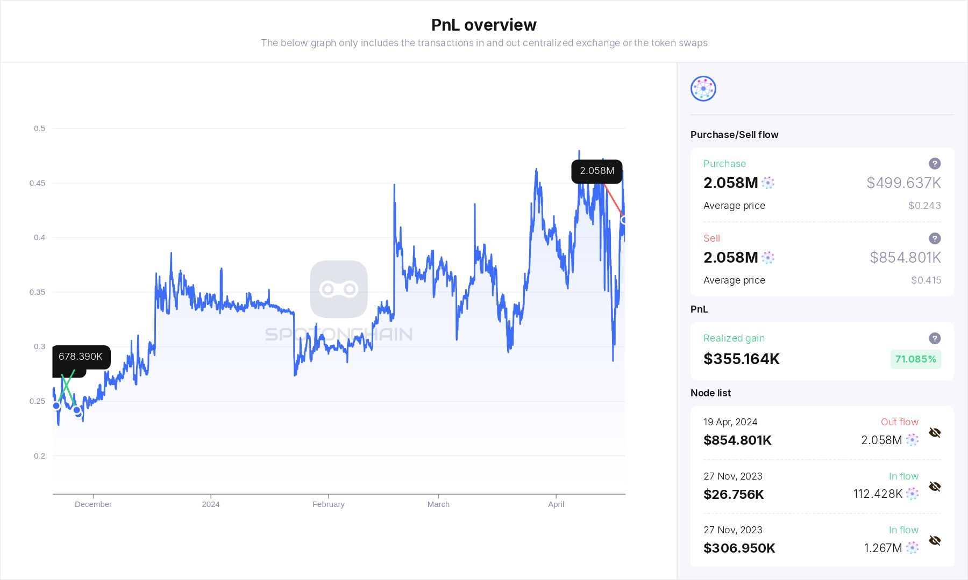
Task: Click the 678.390K tooltip on the chart
Action: [81, 356]
